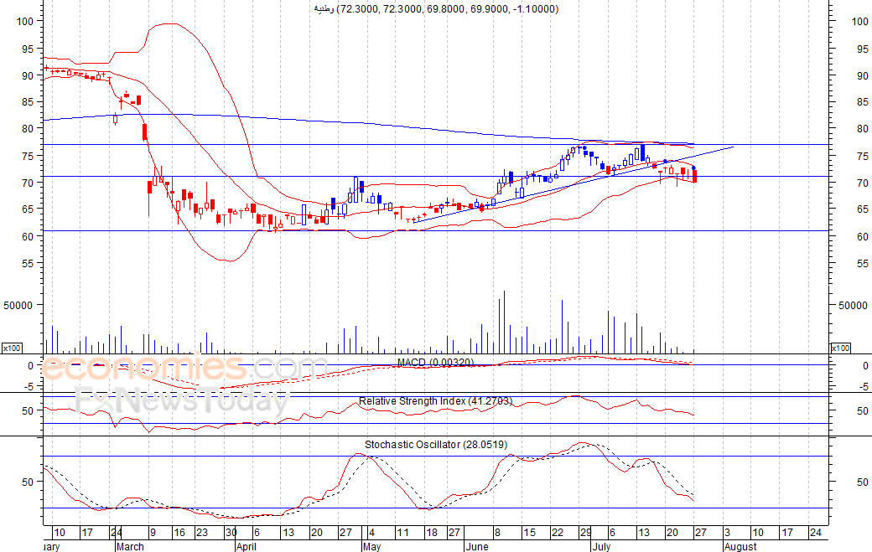Click the July label on time axis
The height and width of the screenshot is (552, 872).
coord(600,546)
